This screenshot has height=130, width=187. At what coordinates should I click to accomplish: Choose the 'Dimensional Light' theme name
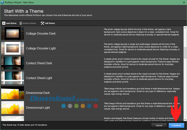[x=38, y=108]
